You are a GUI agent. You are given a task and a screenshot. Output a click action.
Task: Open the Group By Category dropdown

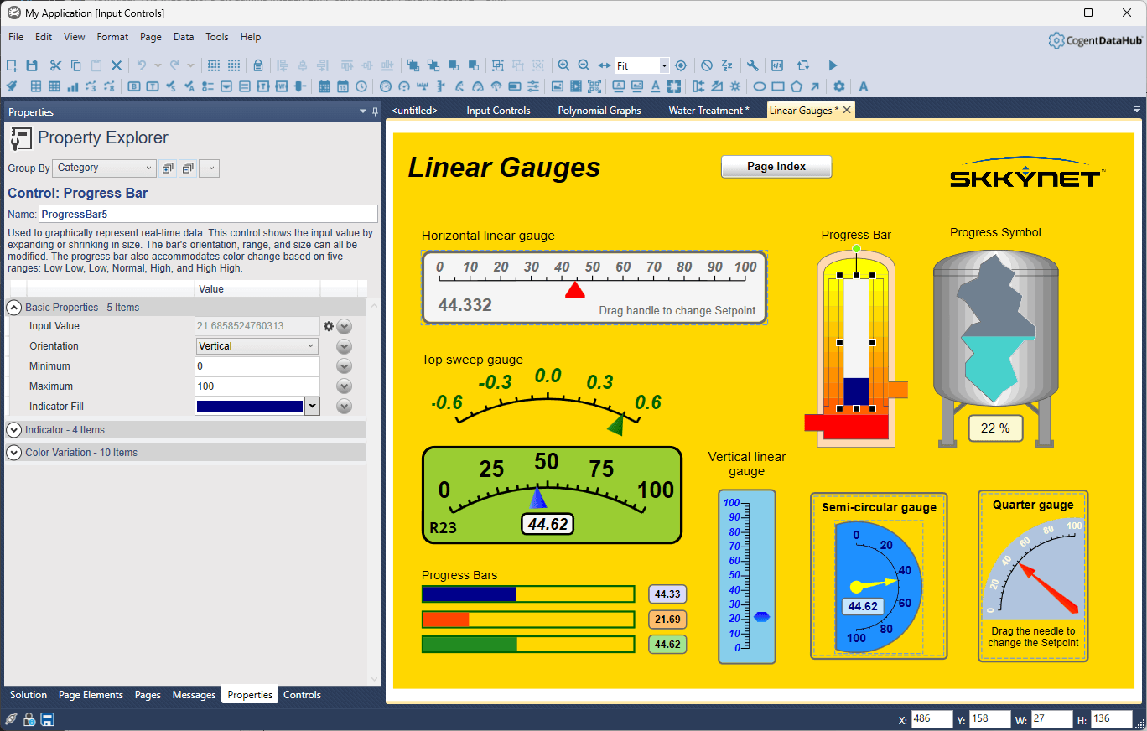pos(104,168)
